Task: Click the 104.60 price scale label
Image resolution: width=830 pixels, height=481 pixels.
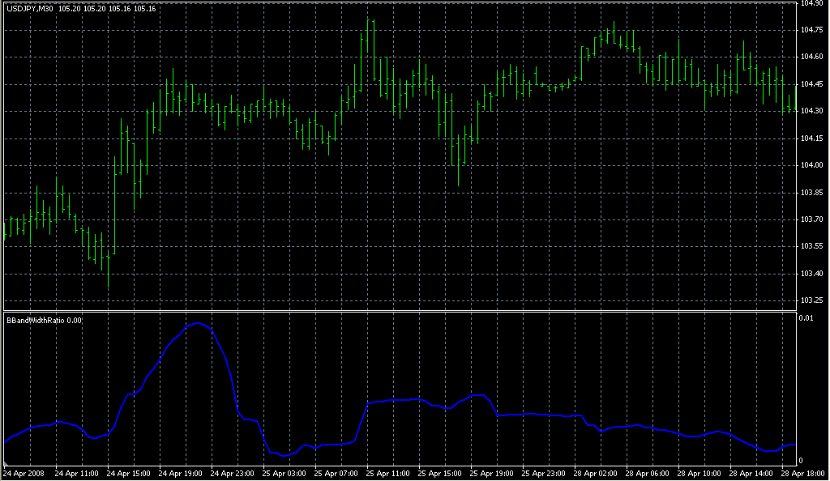Action: click(811, 57)
